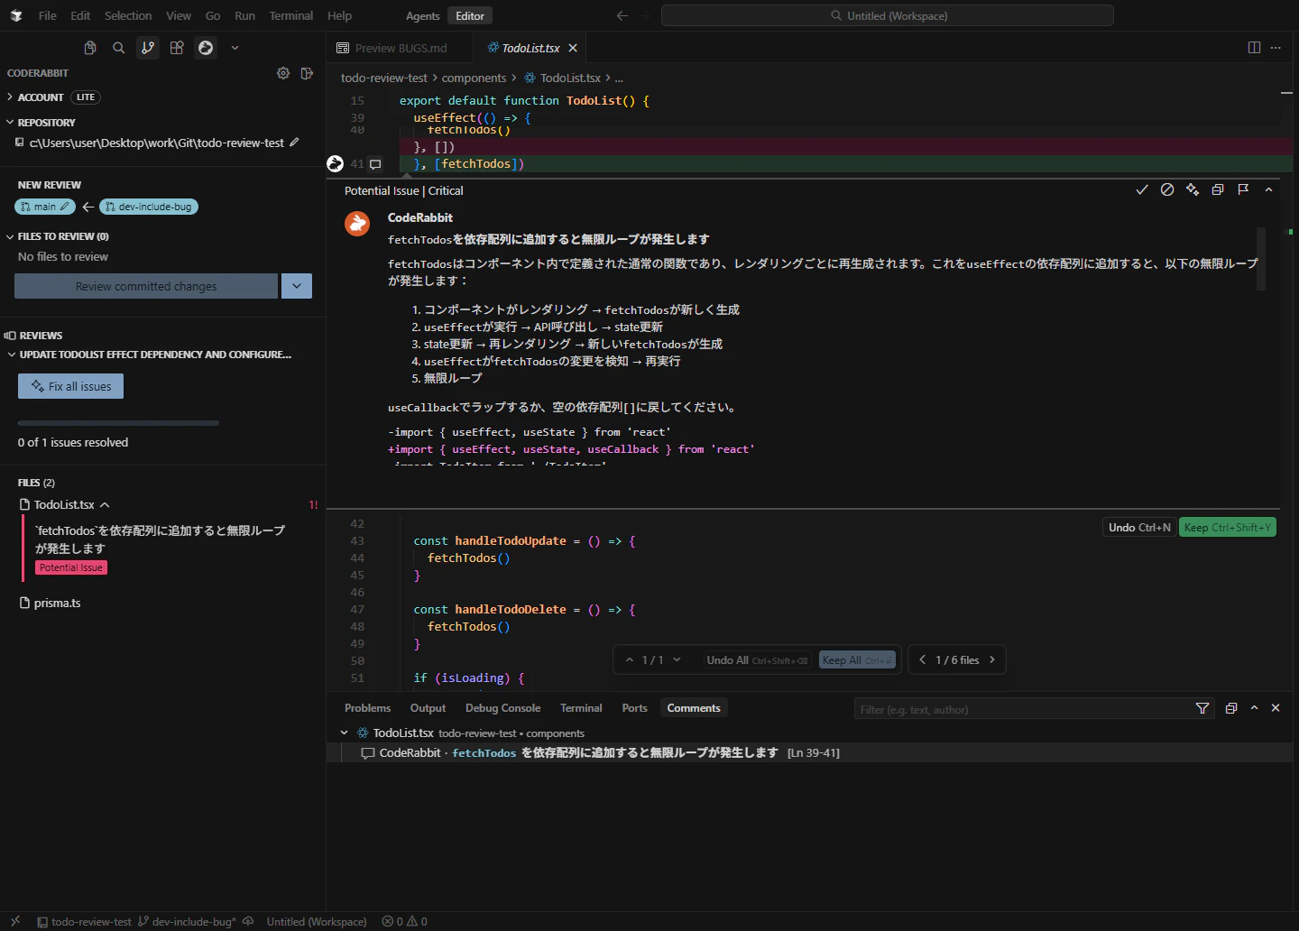Select the Problems panel tab
This screenshot has width=1299, height=931.
(x=368, y=708)
